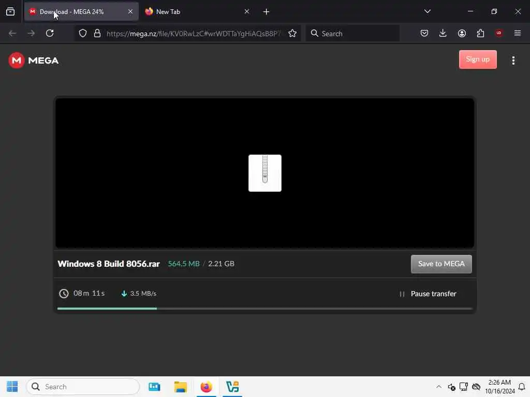Open MEGA three-dot options menu
Screen dimensions: 530x397
[513, 60]
